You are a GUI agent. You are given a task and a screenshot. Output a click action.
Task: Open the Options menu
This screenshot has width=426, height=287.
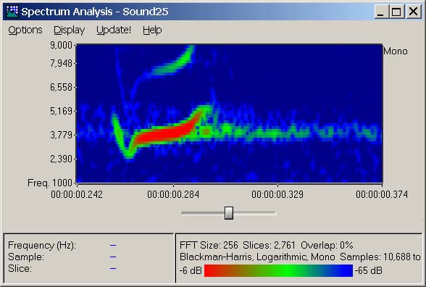pos(25,30)
